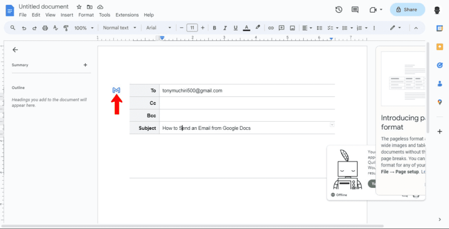Screen dimensions: 449x229
Task: Run spelling and grammar check
Action: point(56,28)
